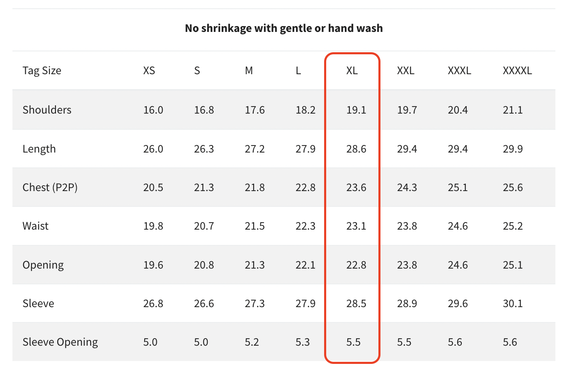
Task: Click the Opening row label
Action: pos(43,265)
